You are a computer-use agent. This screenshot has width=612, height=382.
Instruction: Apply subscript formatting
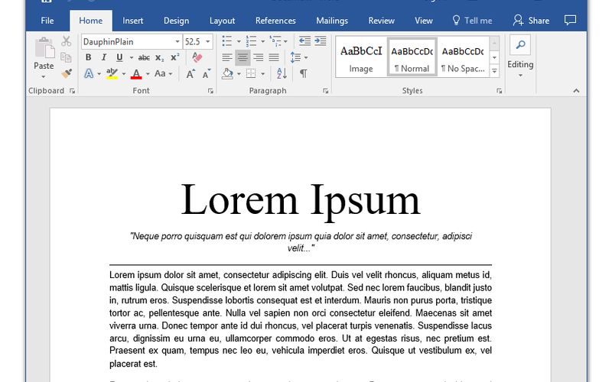pyautogui.click(x=159, y=57)
